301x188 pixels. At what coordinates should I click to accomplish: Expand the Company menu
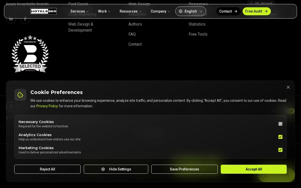pos(160,11)
